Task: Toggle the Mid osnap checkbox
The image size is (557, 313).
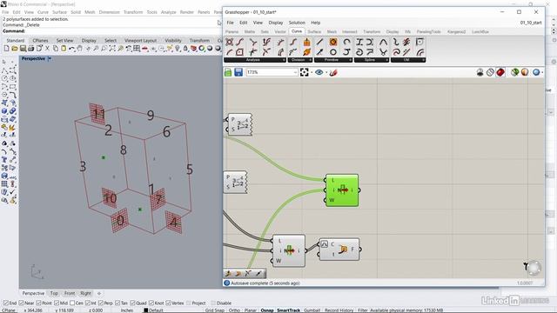Action: coord(57,303)
